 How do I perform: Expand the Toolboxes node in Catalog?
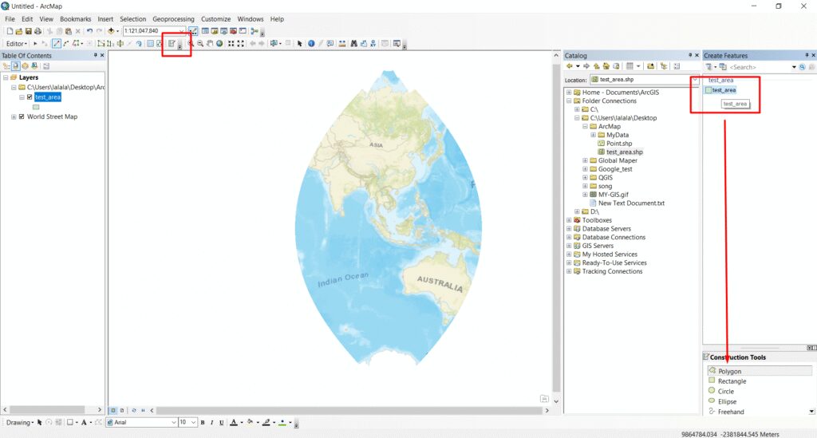pos(569,220)
